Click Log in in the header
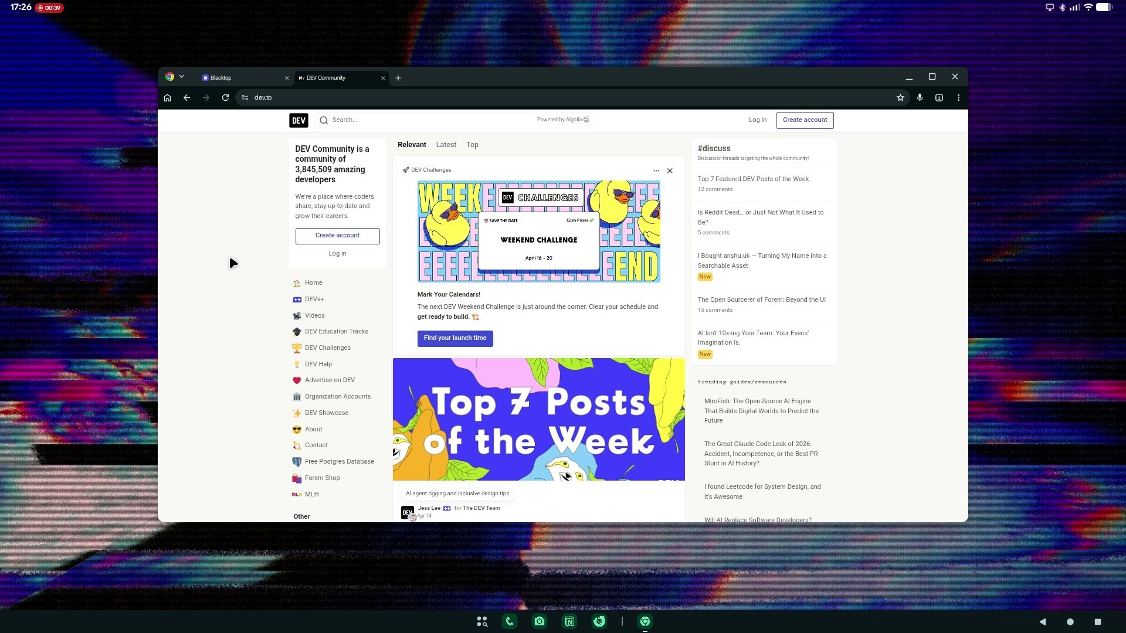 click(757, 120)
